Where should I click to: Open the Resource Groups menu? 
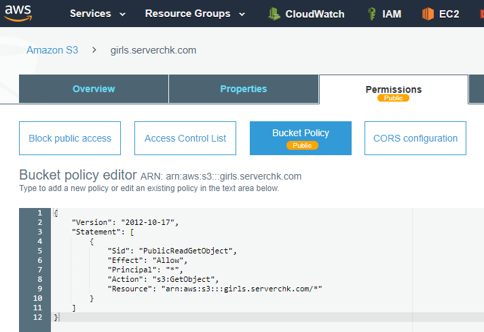(x=187, y=14)
